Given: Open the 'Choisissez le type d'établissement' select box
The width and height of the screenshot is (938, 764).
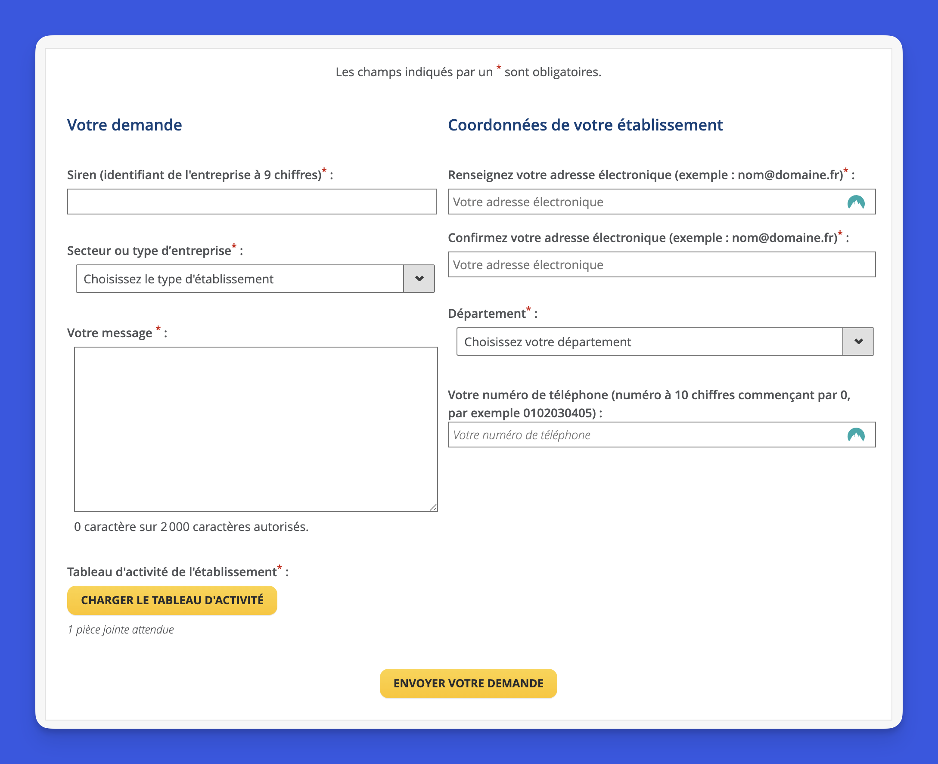Looking at the screenshot, I should pos(239,279).
